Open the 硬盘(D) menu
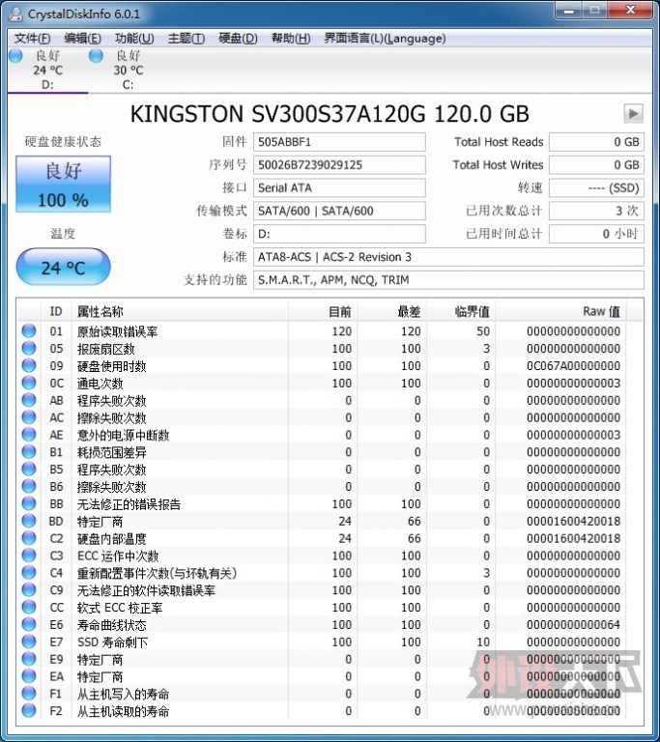660x742 pixels. point(238,39)
